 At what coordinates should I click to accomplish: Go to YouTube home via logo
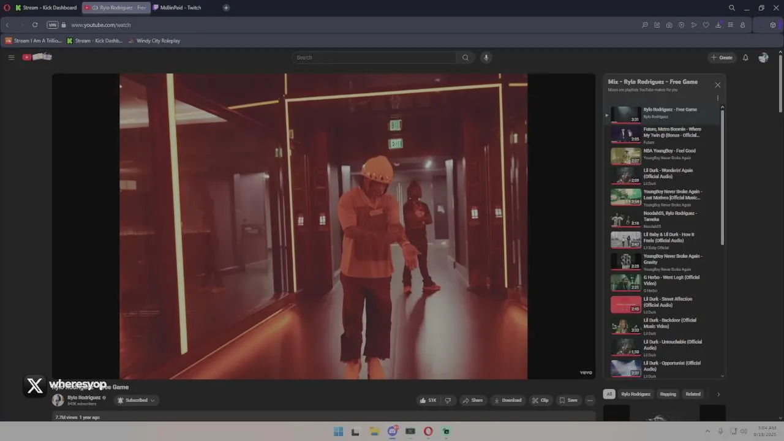(x=37, y=57)
